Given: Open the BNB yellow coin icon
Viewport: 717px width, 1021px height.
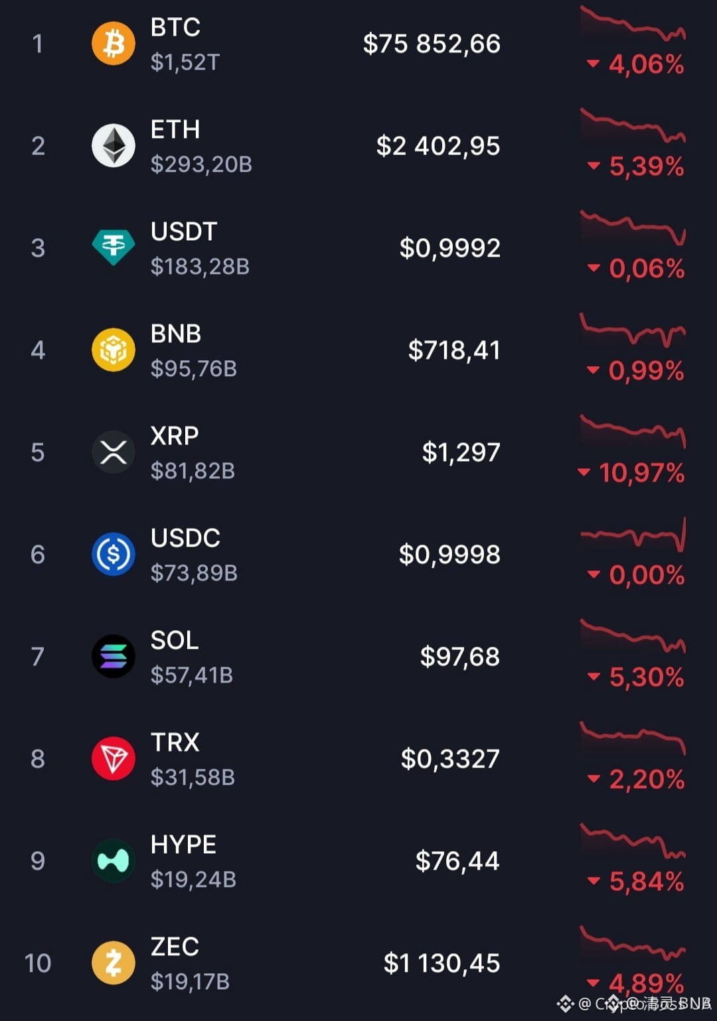Looking at the screenshot, I should 114,350.
